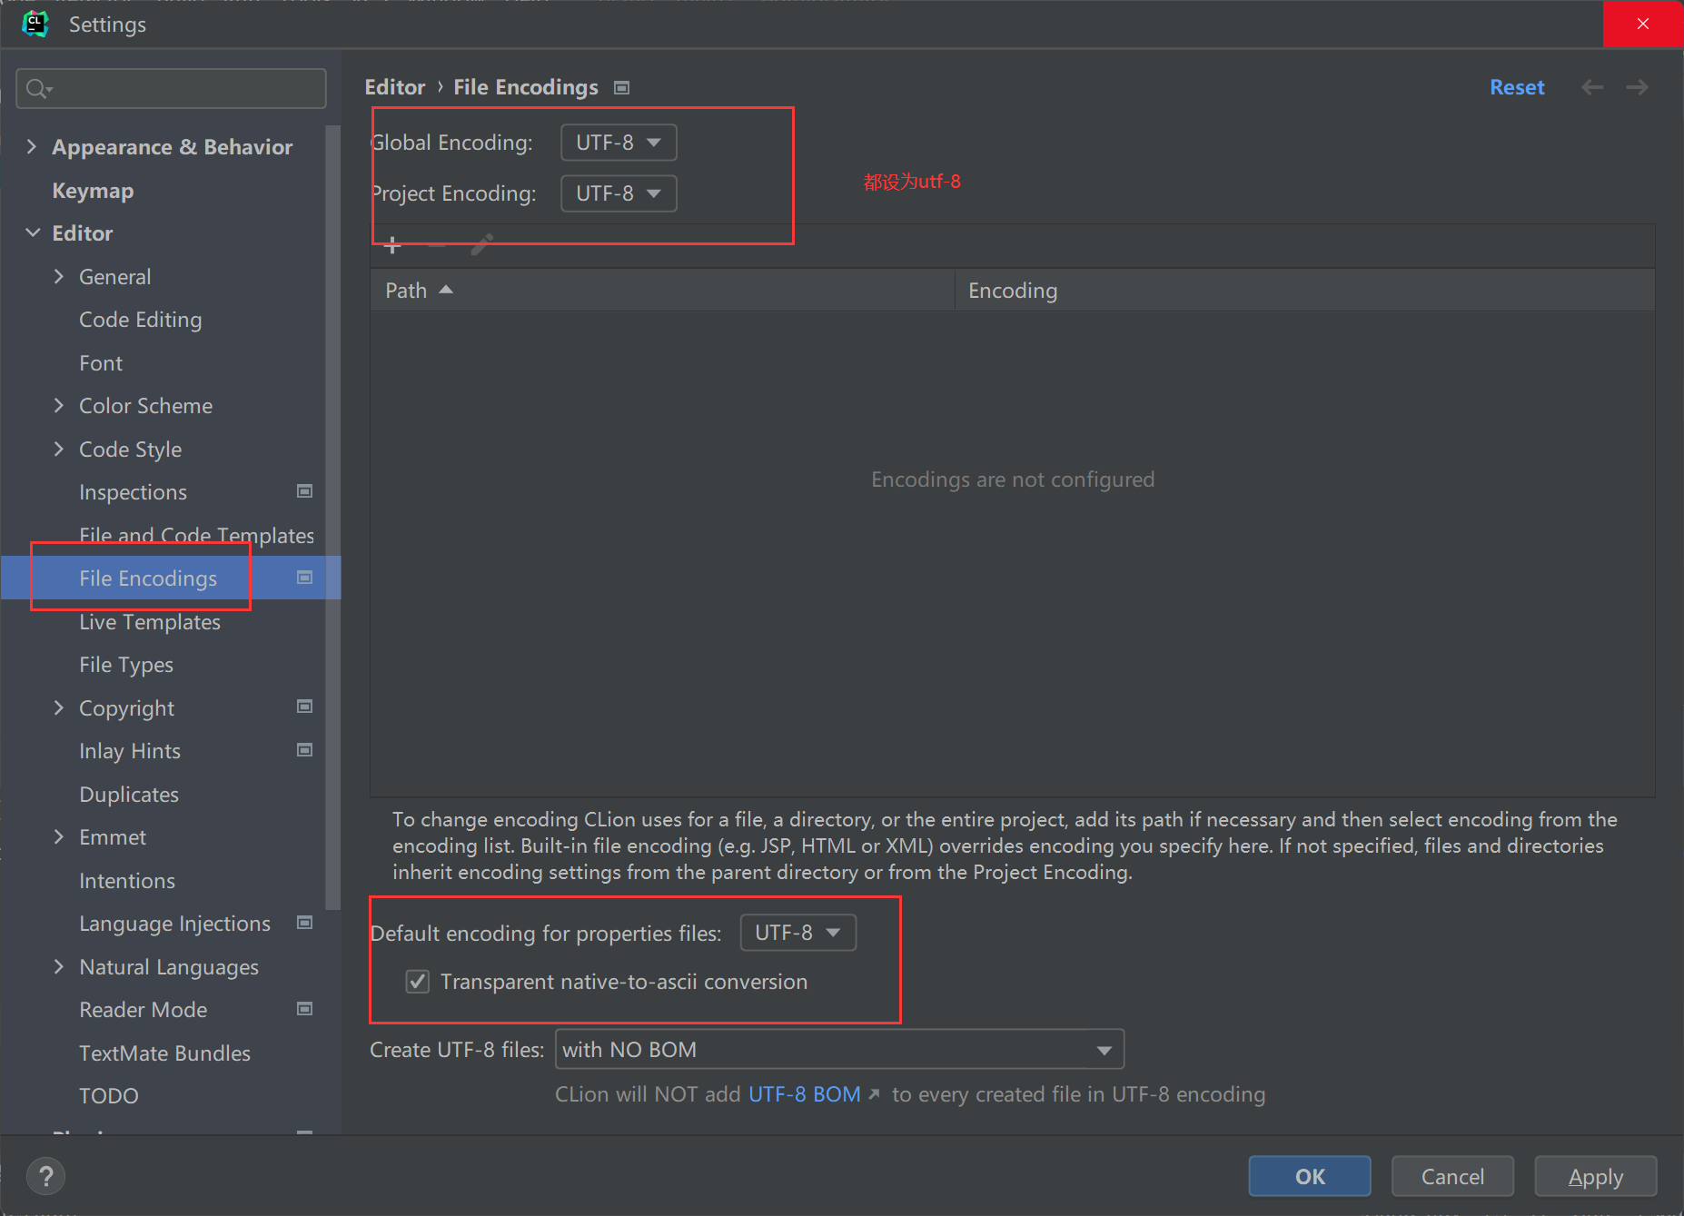This screenshot has width=1684, height=1216.
Task: Click the Reset link
Action: 1517,87
